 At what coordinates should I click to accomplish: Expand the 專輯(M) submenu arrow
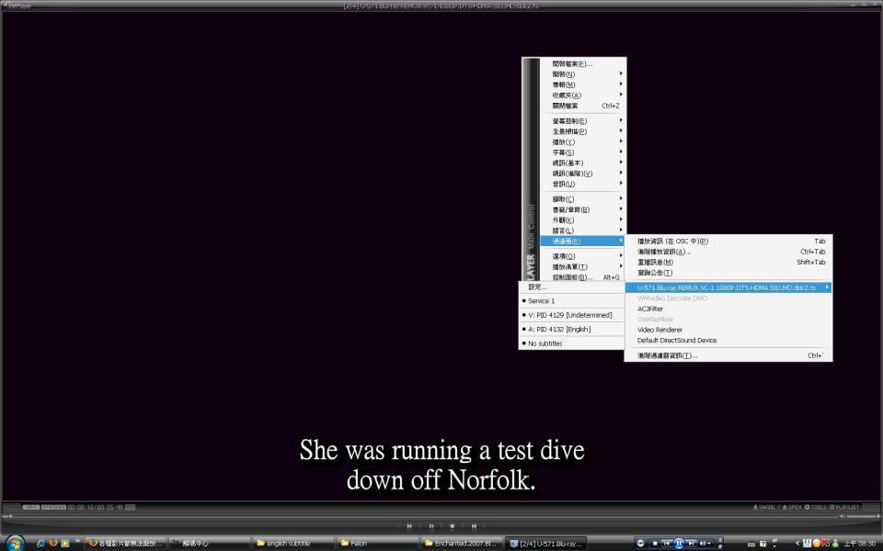621,84
